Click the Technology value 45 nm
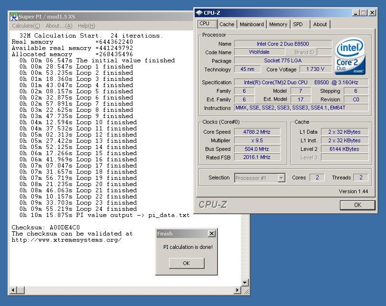Viewport: 386px width, 306px height. tap(247, 69)
